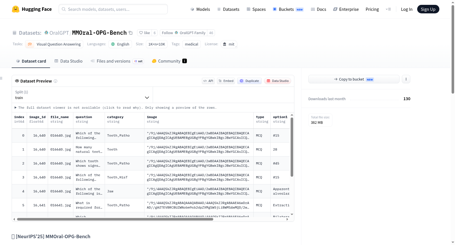
Task: Select the 'How many natural teet…' question cell
Action: pos(89,149)
